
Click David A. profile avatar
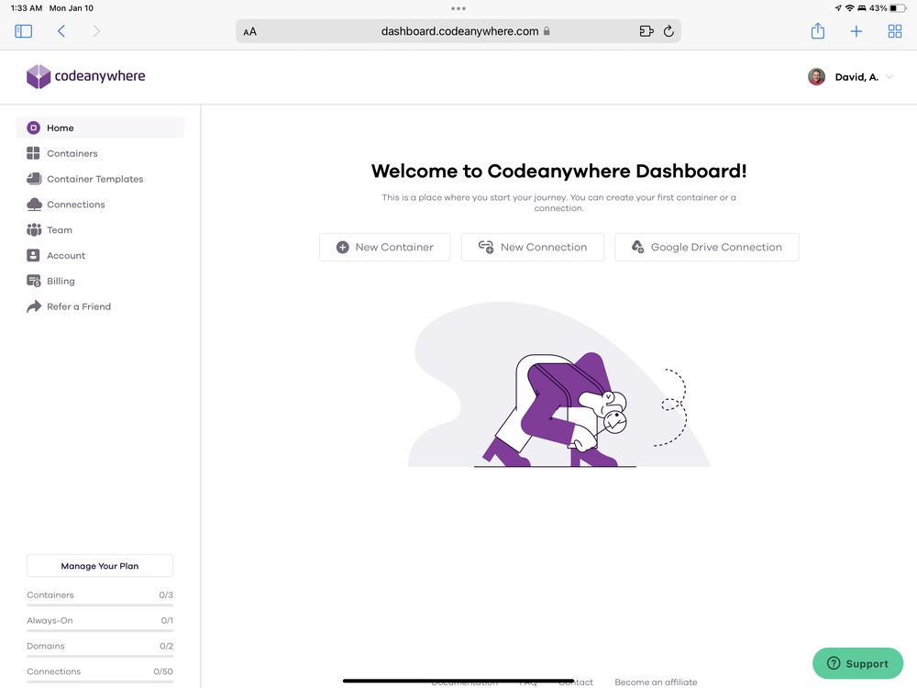pyautogui.click(x=816, y=77)
